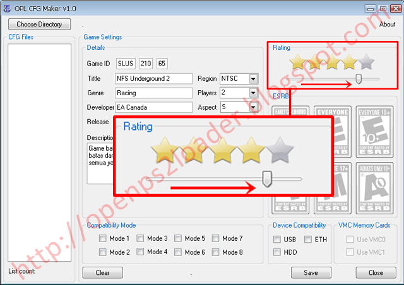Image resolution: width=404 pixels, height=285 pixels.
Task: Click the grey fifth rating star
Action: click(x=366, y=62)
